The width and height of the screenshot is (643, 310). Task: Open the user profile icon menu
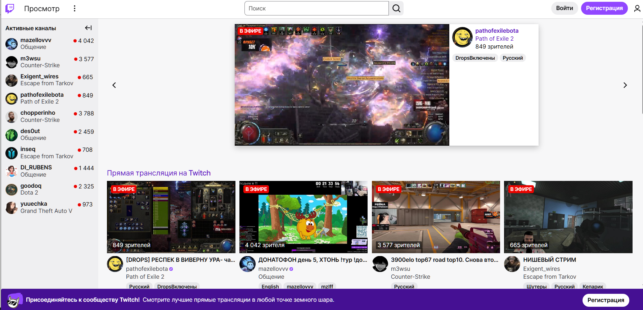coord(637,8)
